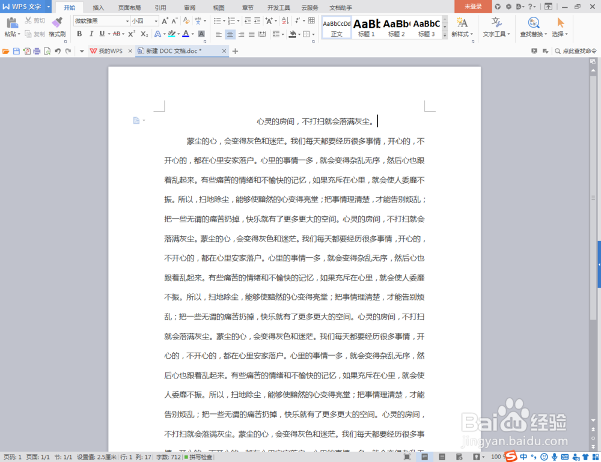Click the export to PDF icon

27,51
